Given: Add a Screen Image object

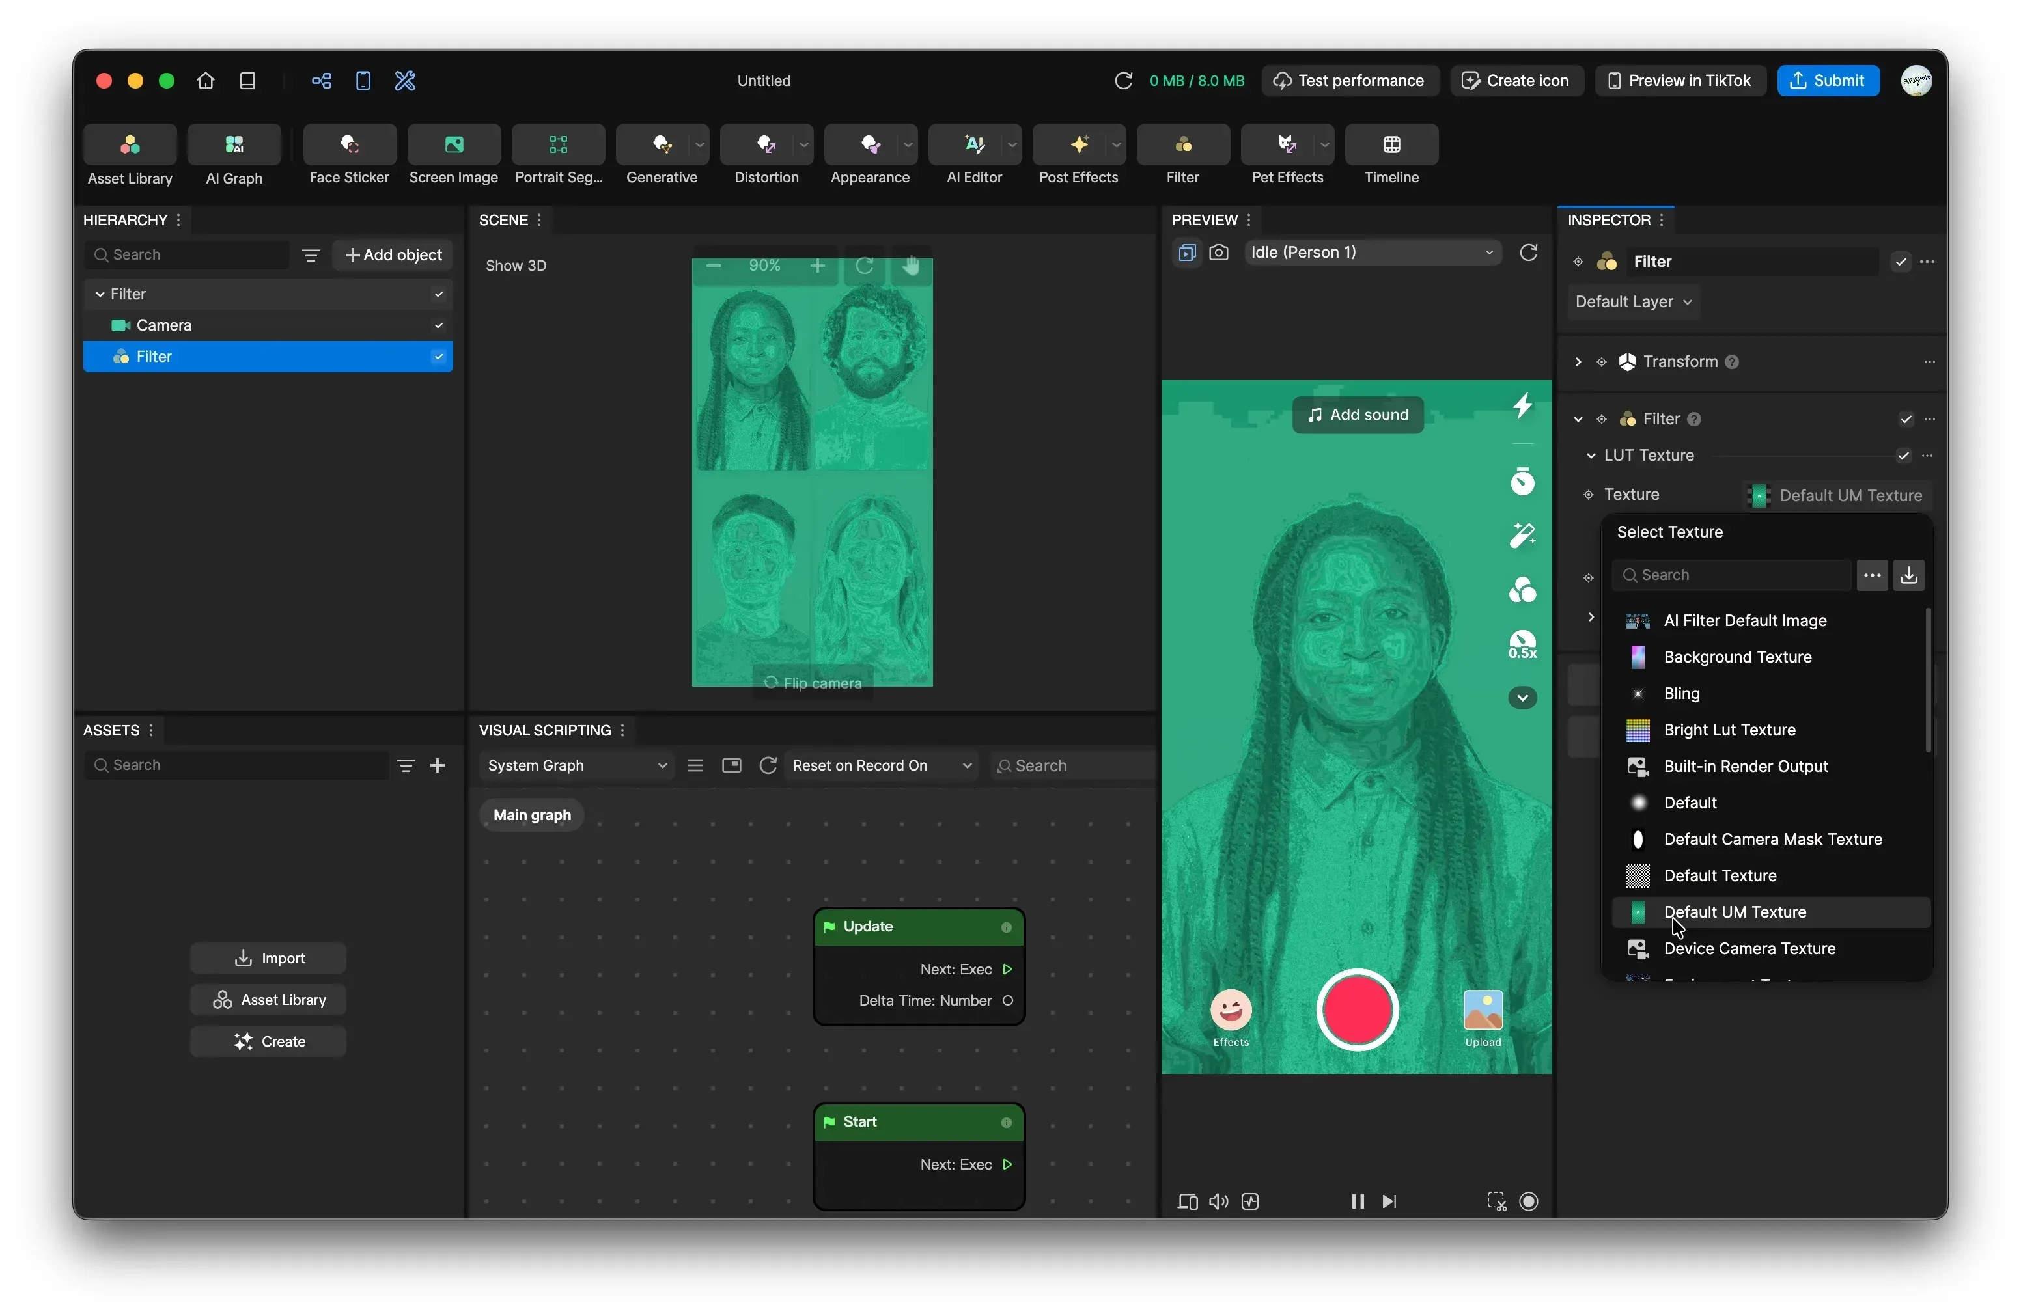Looking at the screenshot, I should 453,144.
